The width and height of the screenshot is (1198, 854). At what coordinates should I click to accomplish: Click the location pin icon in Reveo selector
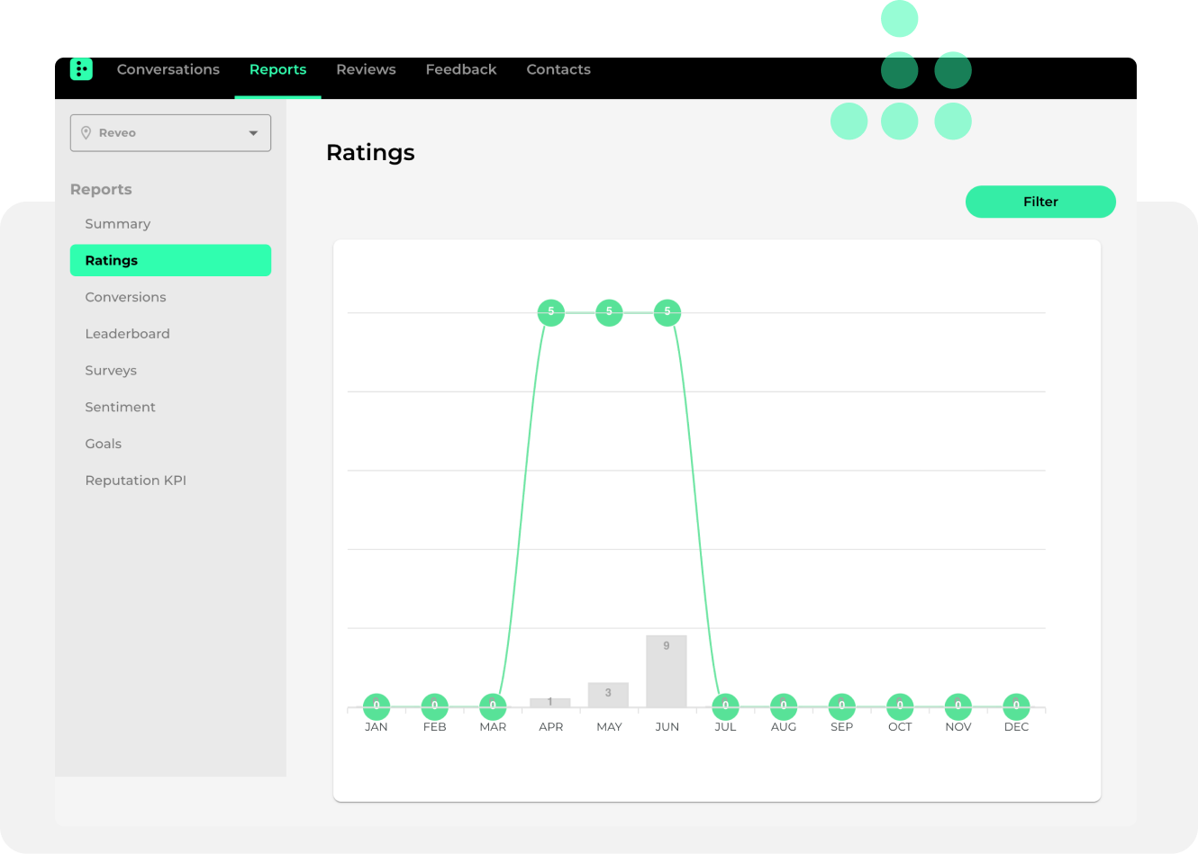86,133
